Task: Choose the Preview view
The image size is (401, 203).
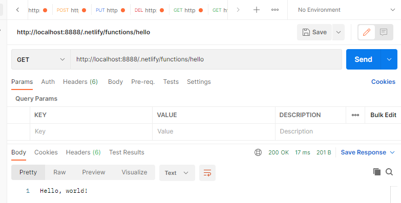Action: coord(94,172)
